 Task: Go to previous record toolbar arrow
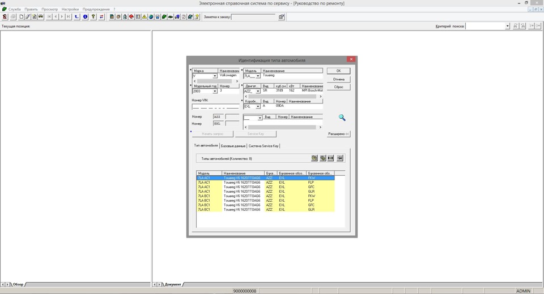pyautogui.click(x=56, y=16)
